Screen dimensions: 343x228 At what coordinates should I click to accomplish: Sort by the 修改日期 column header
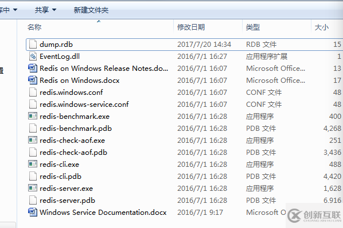pos(191,27)
